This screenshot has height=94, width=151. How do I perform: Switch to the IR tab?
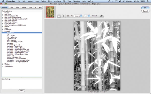click(35, 7)
